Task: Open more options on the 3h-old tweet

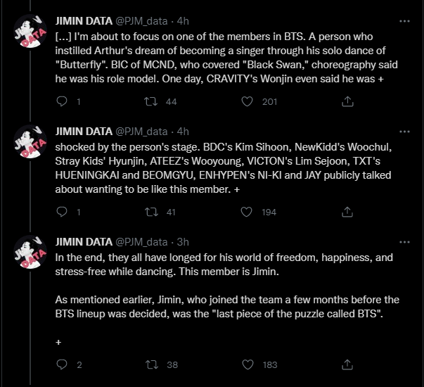Action: (404, 242)
